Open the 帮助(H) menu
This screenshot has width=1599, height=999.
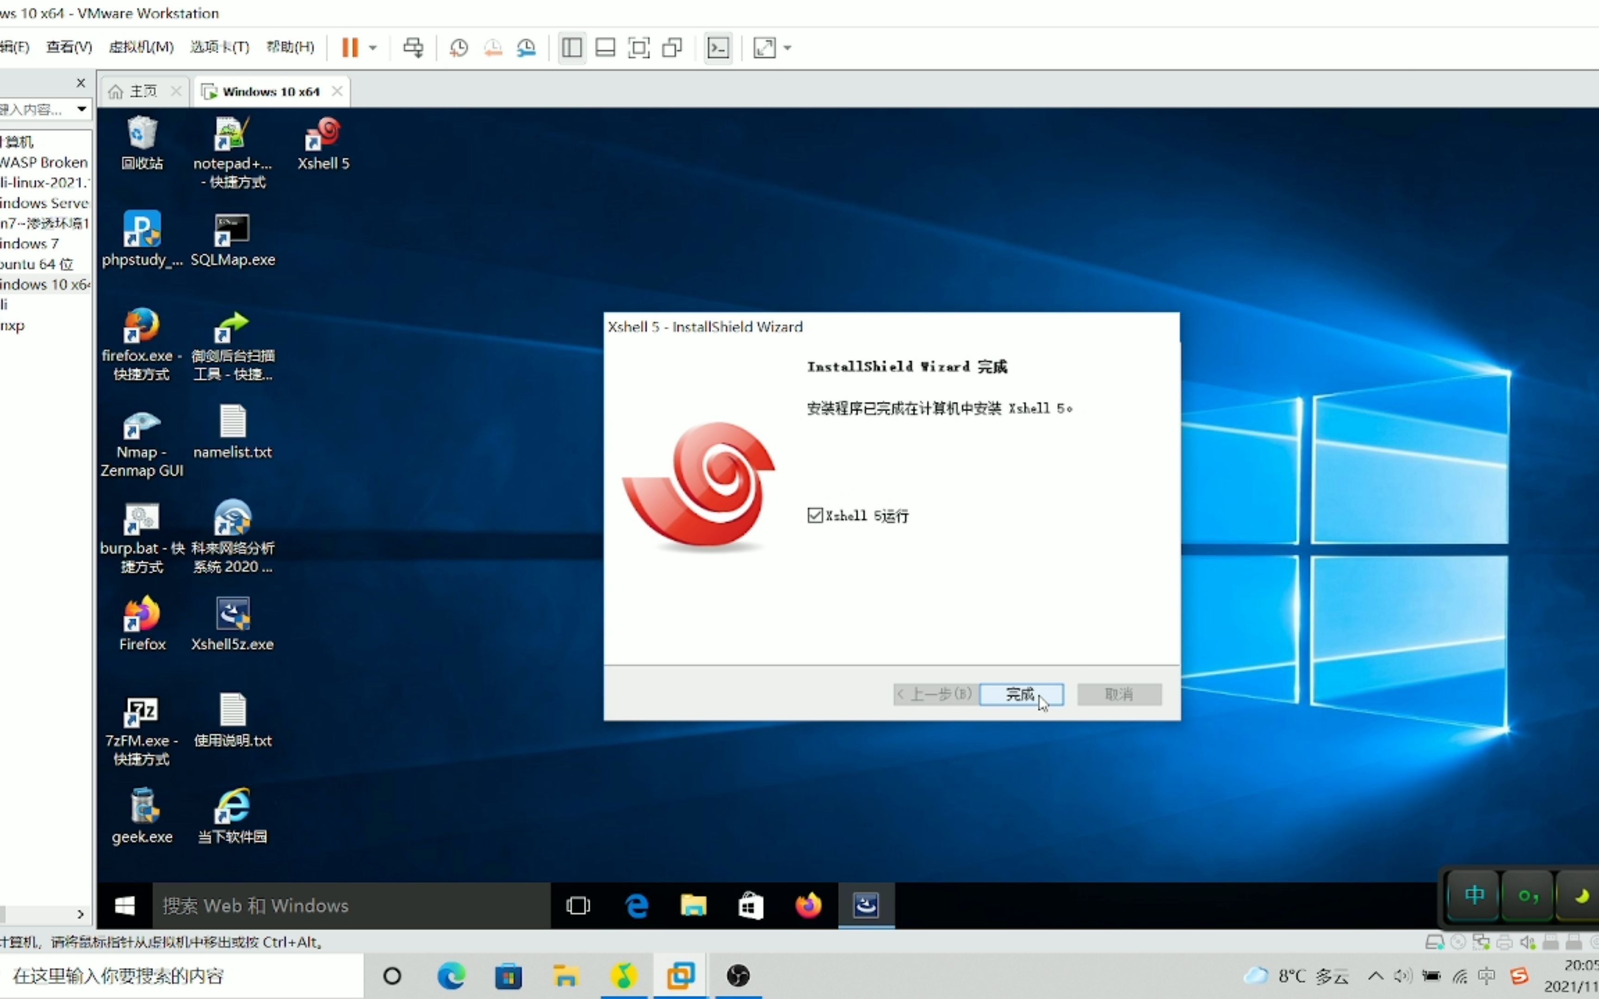click(290, 47)
